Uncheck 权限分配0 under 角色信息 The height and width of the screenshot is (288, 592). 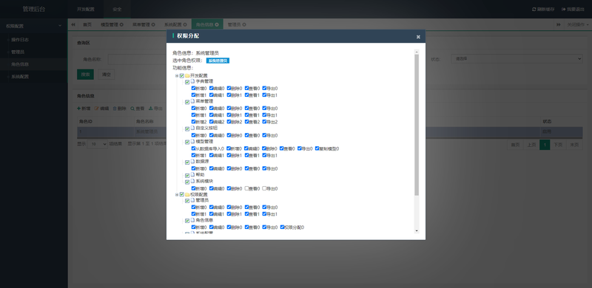283,227
